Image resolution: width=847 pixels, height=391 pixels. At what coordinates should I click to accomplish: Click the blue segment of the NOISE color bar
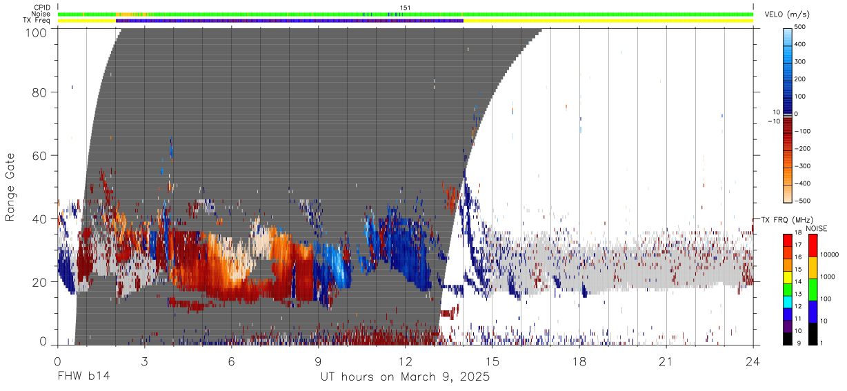click(x=812, y=312)
